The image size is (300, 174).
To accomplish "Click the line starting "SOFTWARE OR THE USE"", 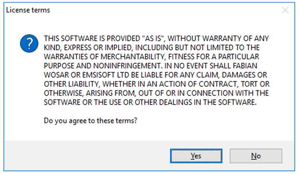I will coord(150,102).
